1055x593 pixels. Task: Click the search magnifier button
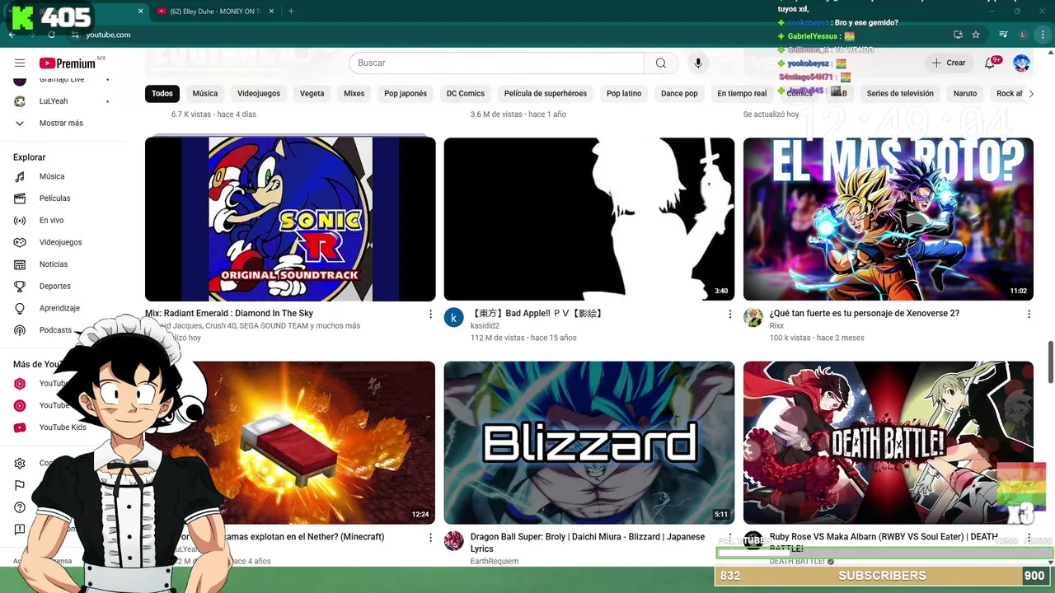(661, 63)
